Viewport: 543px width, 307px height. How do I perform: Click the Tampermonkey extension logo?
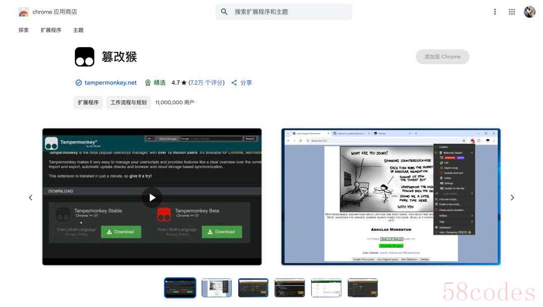click(x=84, y=57)
